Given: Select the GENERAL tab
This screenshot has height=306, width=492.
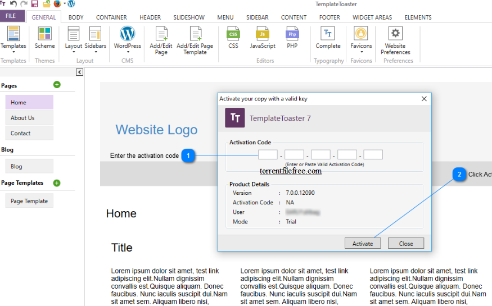Looking at the screenshot, I should click(44, 17).
